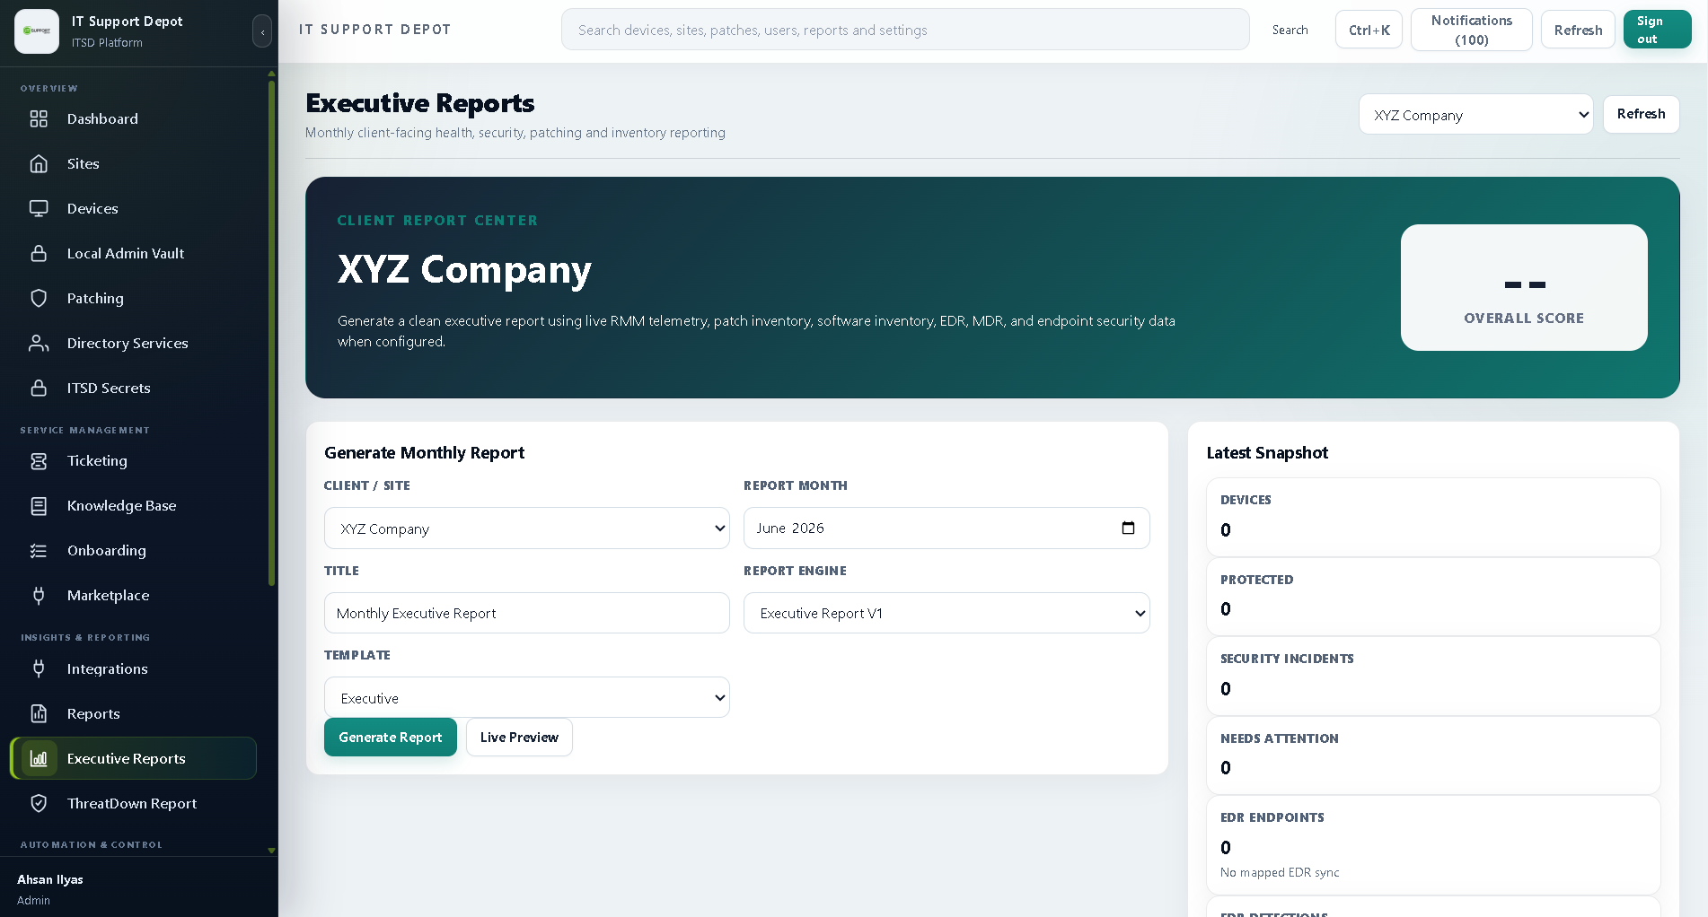
Task: Open the header XYZ Company selector
Action: pyautogui.click(x=1475, y=115)
